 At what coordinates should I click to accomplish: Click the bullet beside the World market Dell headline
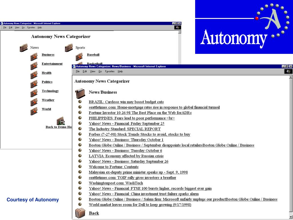(80, 204)
